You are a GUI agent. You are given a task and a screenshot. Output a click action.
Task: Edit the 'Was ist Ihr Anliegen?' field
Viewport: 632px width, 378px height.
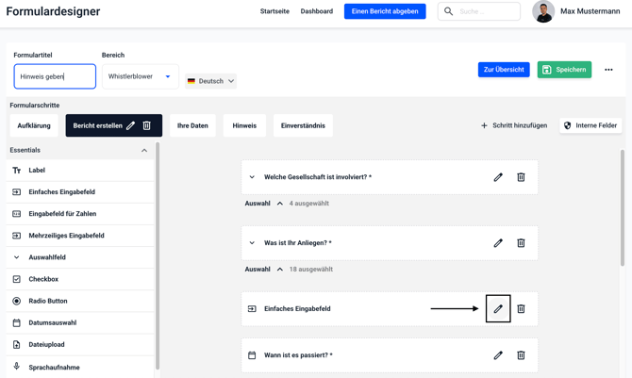point(498,243)
